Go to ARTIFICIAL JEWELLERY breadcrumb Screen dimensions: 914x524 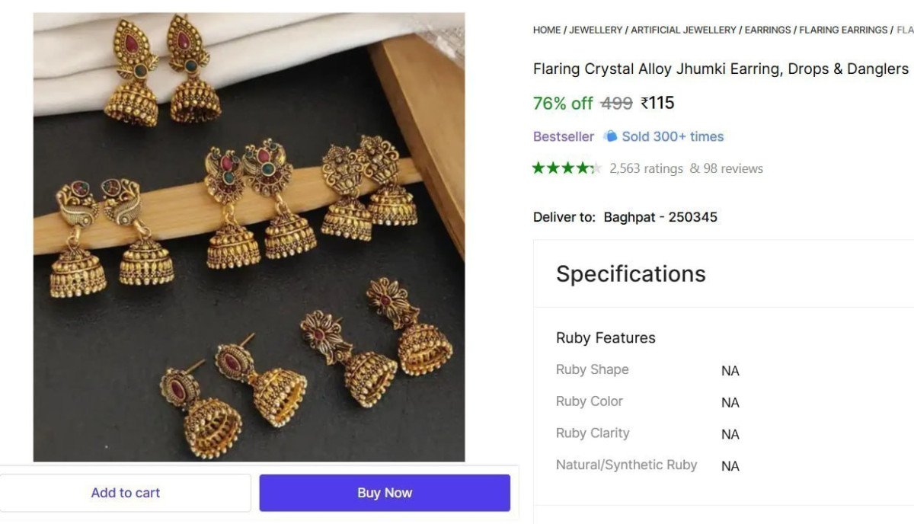pyautogui.click(x=683, y=30)
